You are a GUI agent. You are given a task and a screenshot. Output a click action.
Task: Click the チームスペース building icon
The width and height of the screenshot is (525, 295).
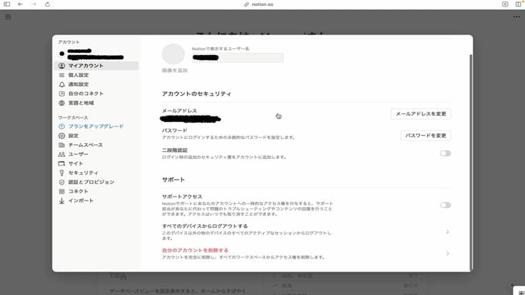pyautogui.click(x=62, y=145)
